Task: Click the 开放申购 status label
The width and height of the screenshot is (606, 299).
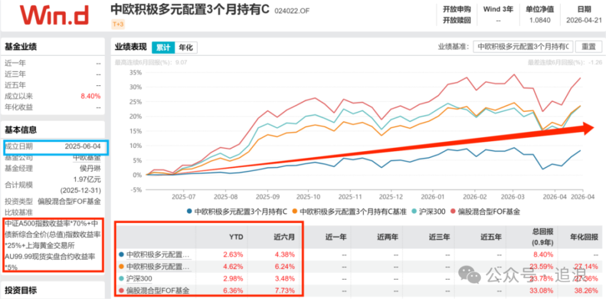Action: tap(457, 9)
